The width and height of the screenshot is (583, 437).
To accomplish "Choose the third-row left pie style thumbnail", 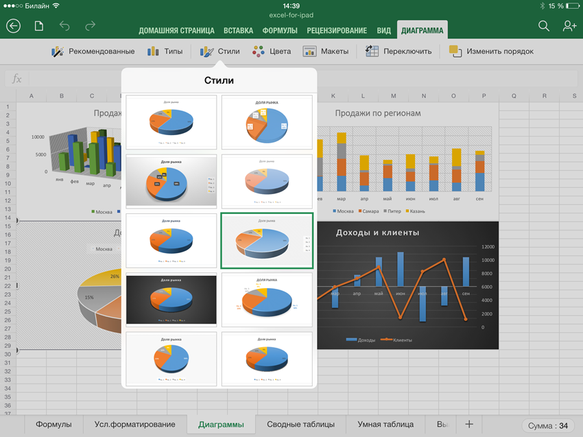I will point(171,241).
